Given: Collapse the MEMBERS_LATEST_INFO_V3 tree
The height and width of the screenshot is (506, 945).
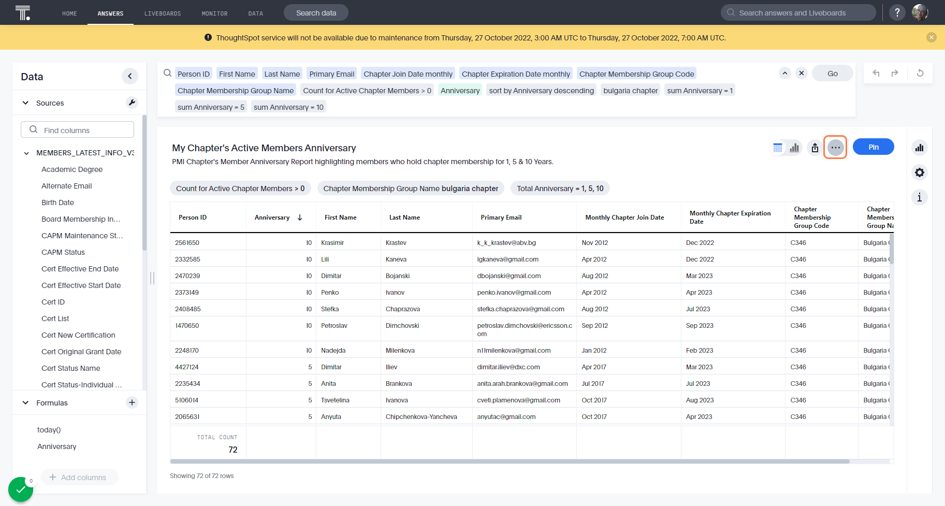Looking at the screenshot, I should [26, 153].
